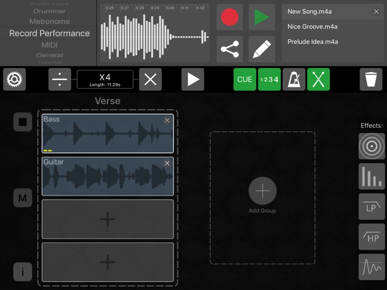Toggle the CUE button
The image size is (387, 290).
pyautogui.click(x=245, y=79)
